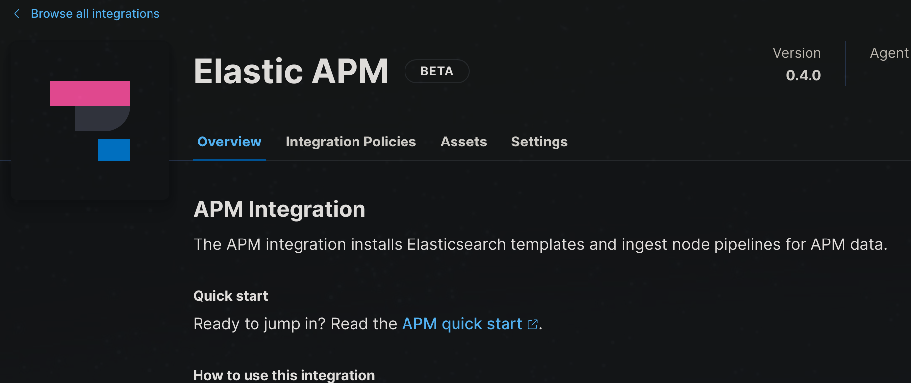This screenshot has width=911, height=383.
Task: Click the Elastic APM page title
Action: coord(291,70)
